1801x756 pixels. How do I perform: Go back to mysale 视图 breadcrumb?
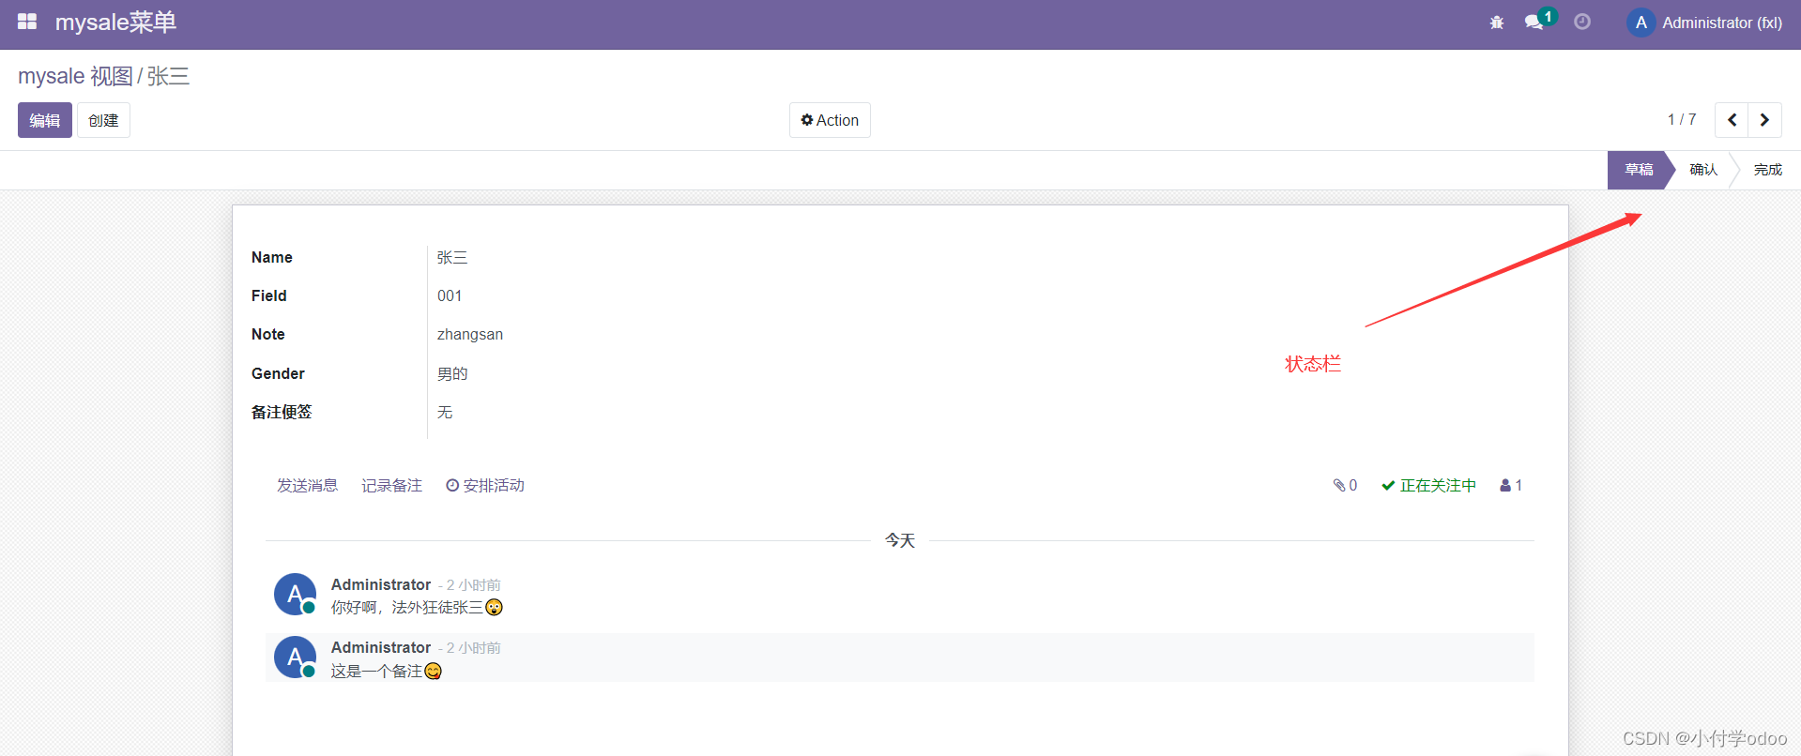tap(75, 76)
